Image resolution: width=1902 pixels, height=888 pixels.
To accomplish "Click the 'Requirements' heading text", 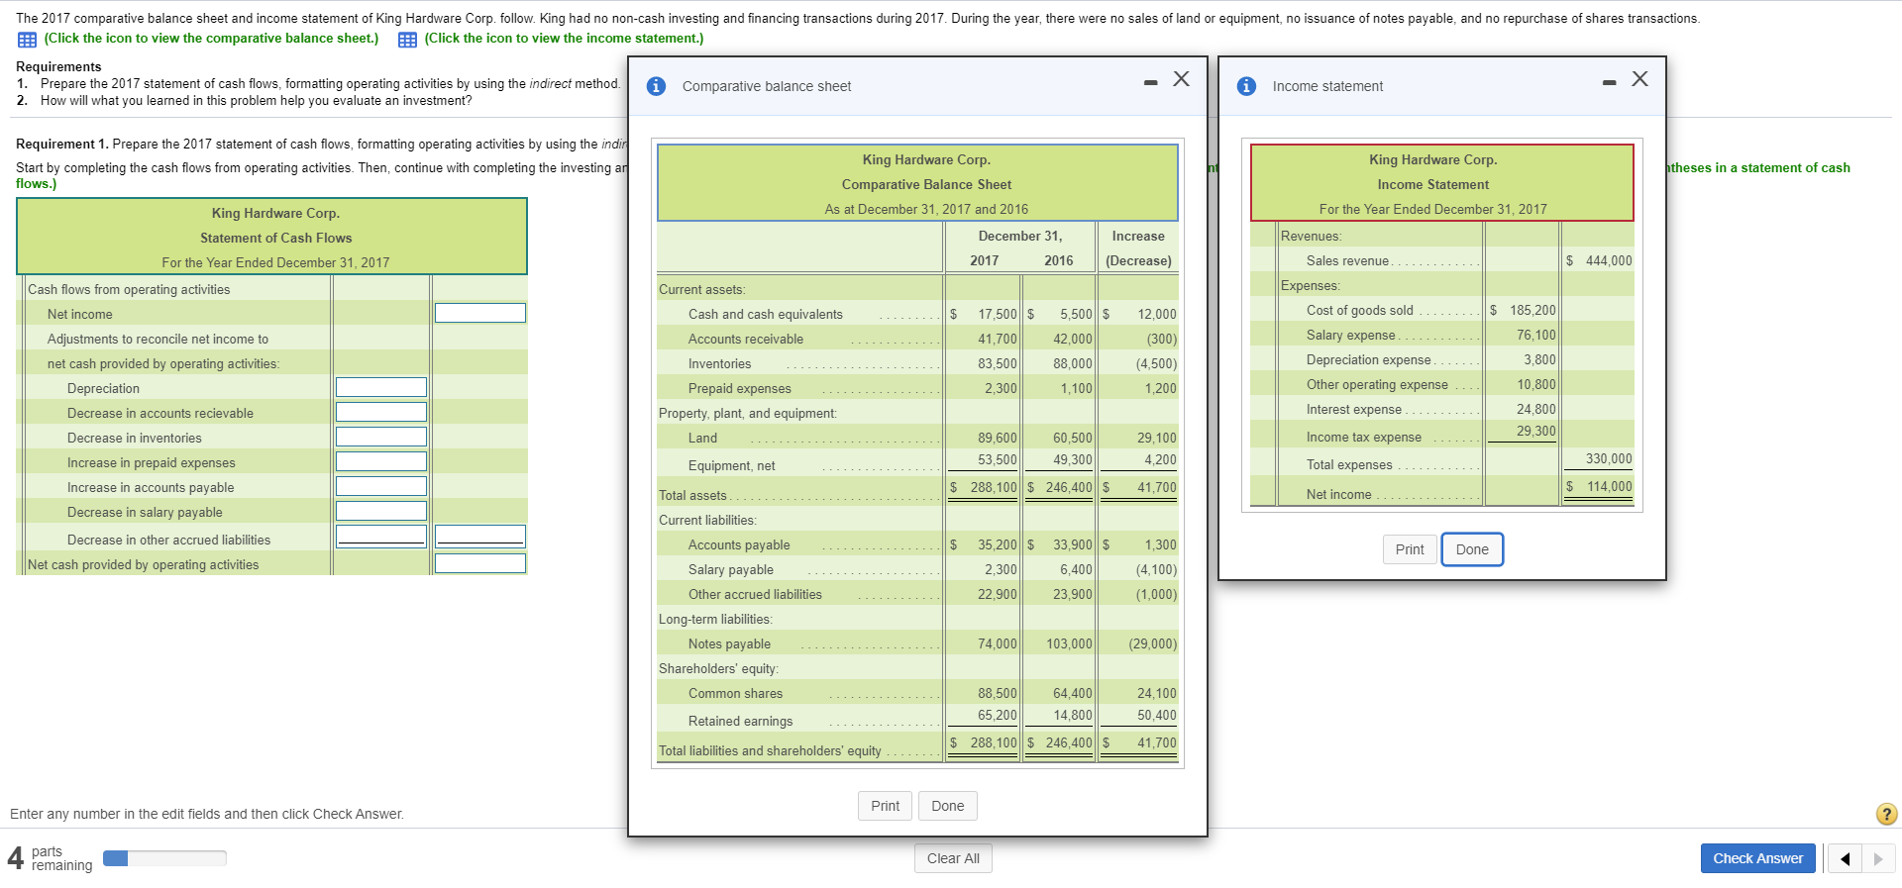I will point(58,66).
